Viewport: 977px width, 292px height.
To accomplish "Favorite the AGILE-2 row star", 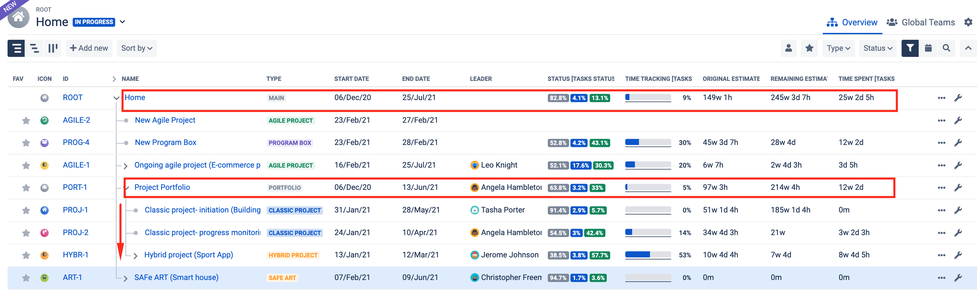I will [x=26, y=121].
